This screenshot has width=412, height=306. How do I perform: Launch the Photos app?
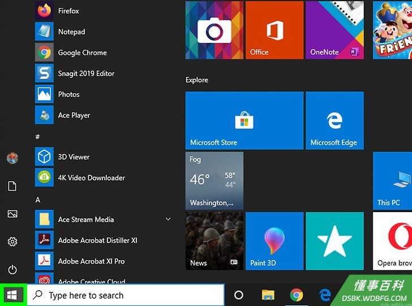[x=104, y=94]
